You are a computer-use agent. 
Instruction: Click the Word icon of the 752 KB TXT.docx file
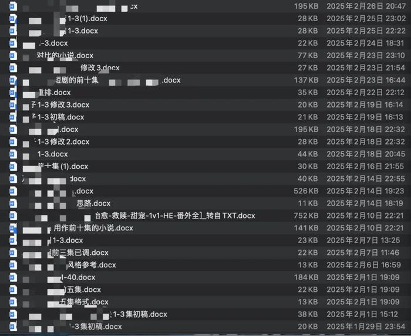13,216
